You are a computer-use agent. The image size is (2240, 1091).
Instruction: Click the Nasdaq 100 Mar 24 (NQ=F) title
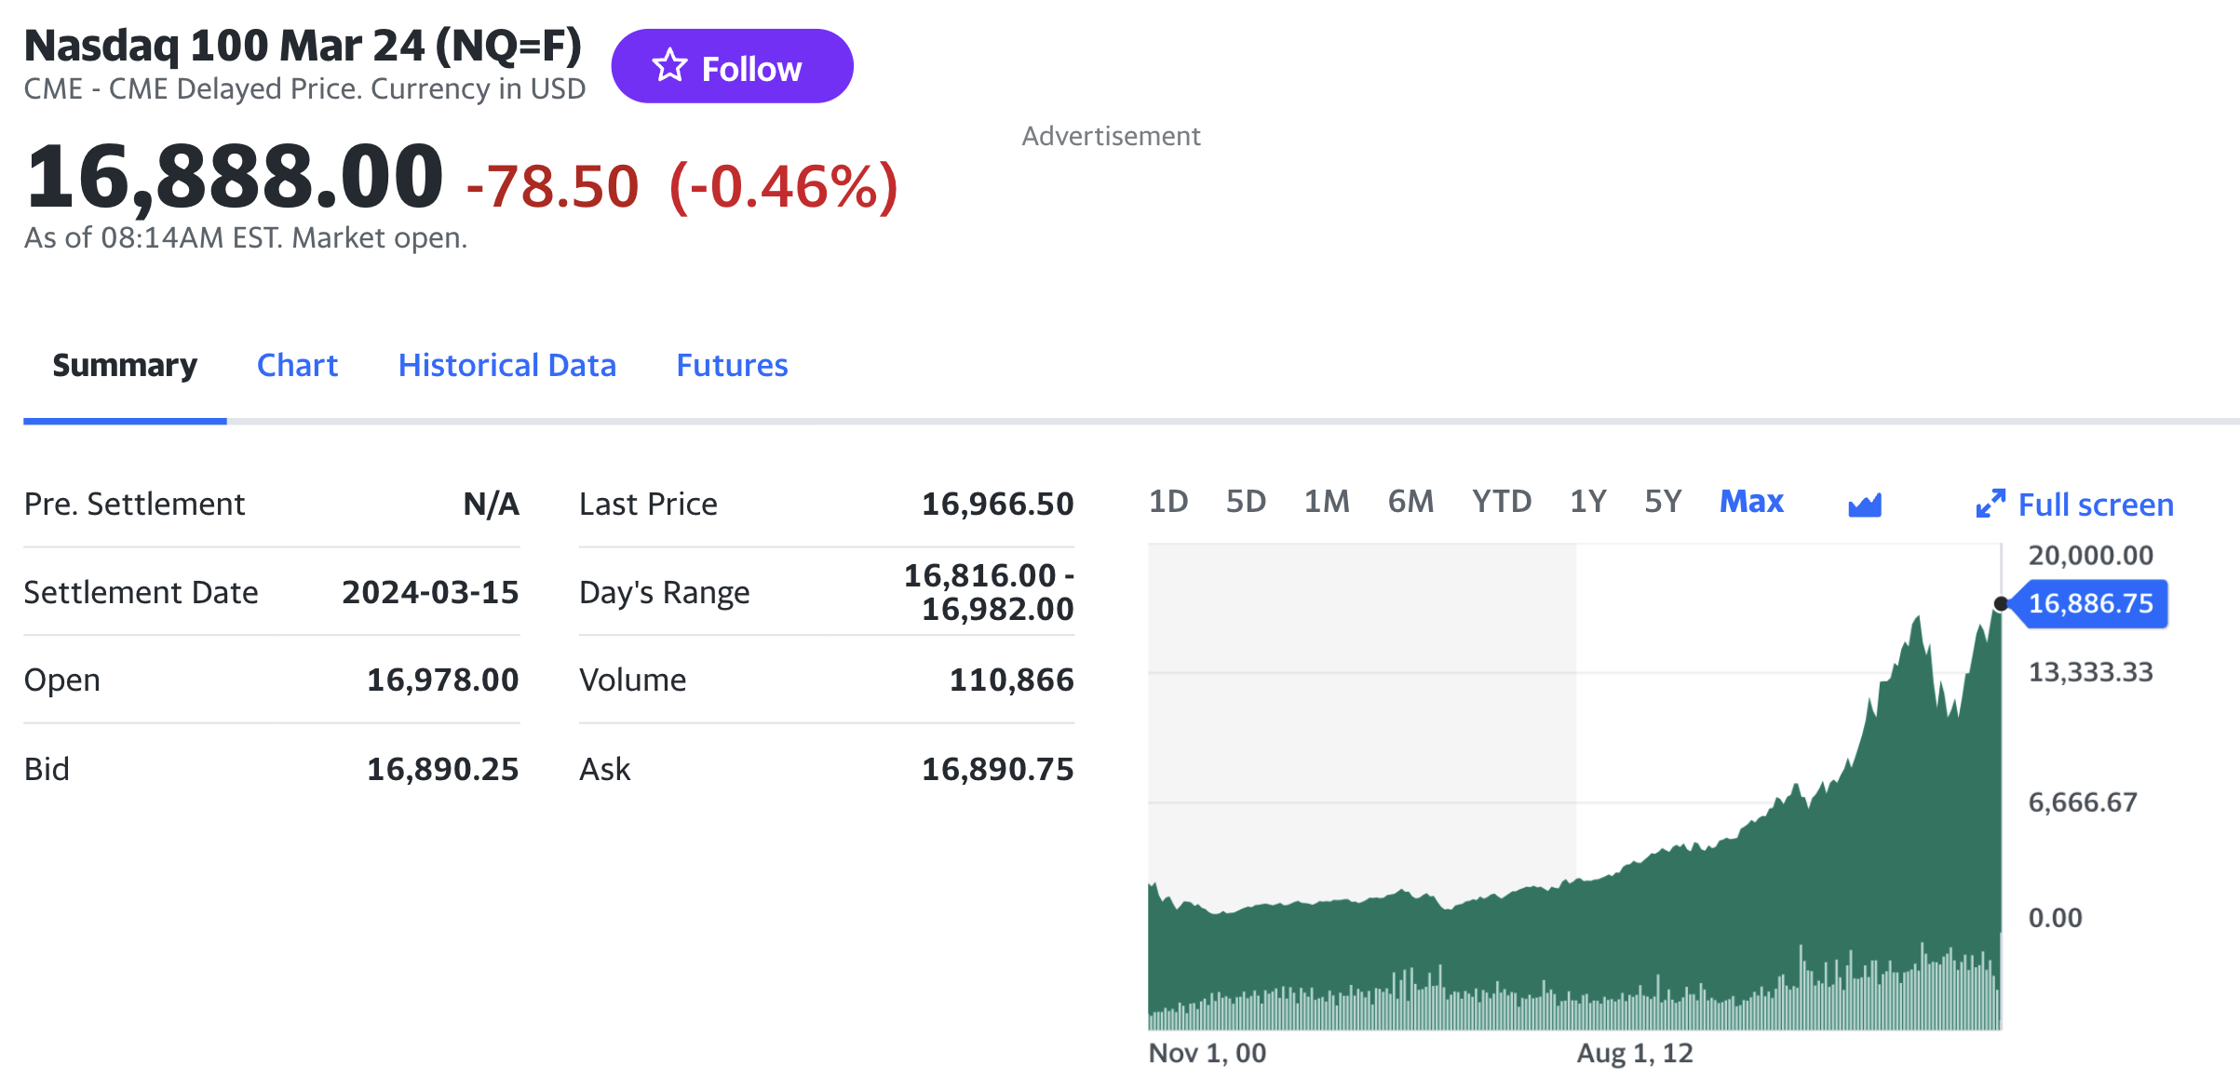point(303,46)
